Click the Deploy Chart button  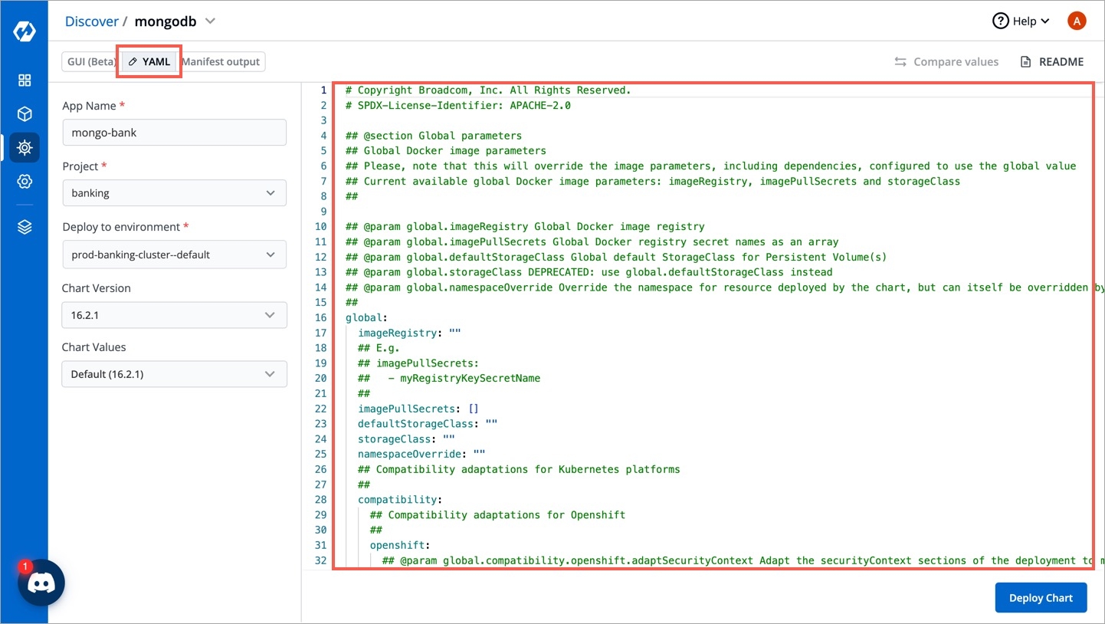click(1041, 597)
